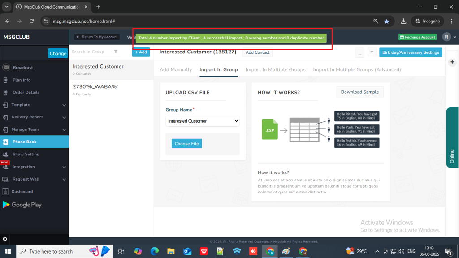
Task: Click the Incognito indicator
Action: pyautogui.click(x=428, y=21)
